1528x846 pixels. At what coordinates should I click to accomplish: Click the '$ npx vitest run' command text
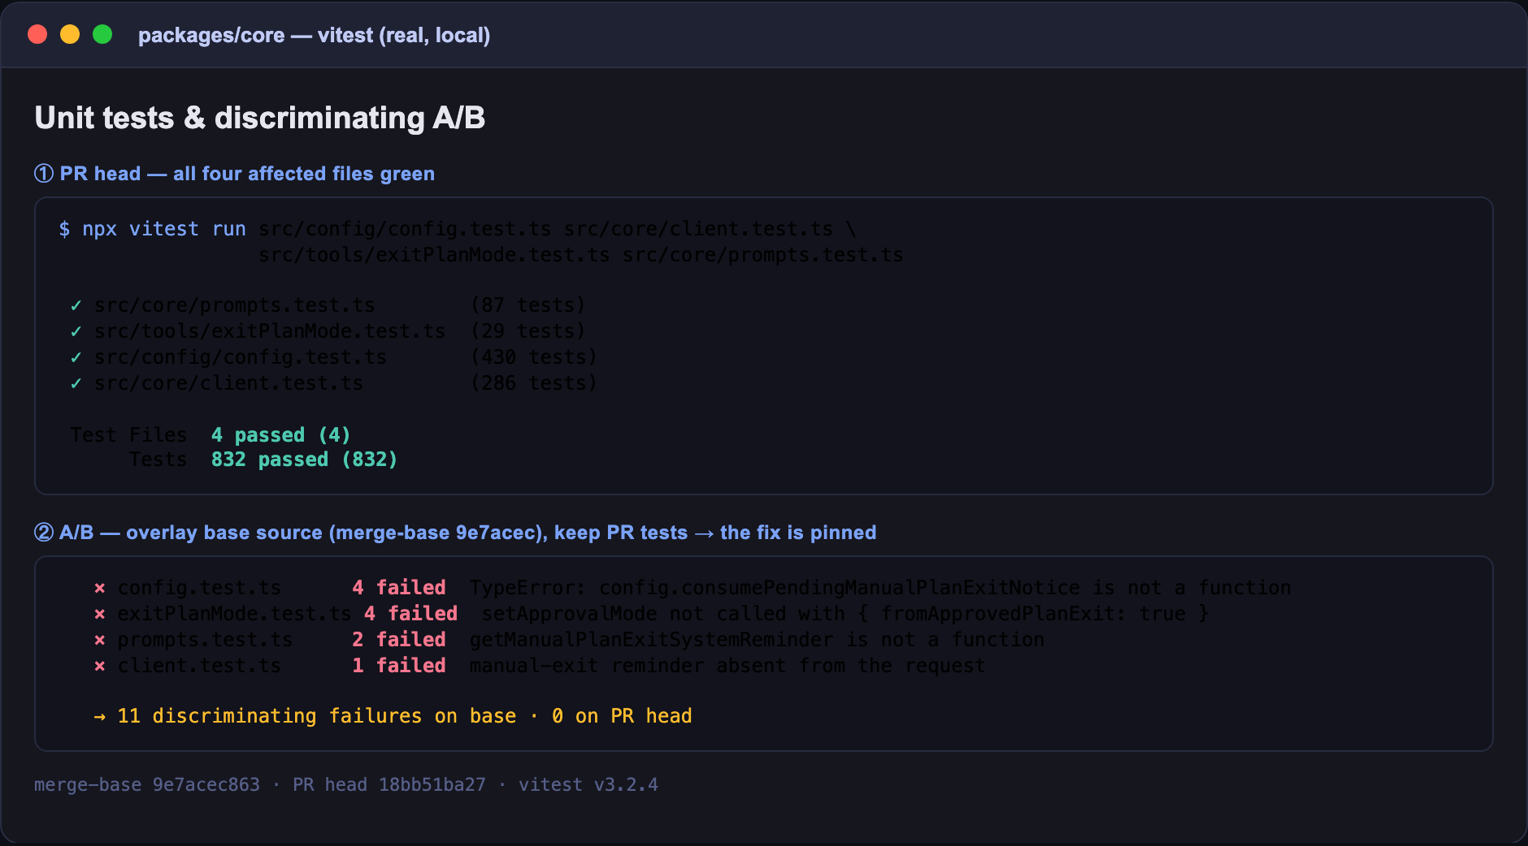coord(152,230)
